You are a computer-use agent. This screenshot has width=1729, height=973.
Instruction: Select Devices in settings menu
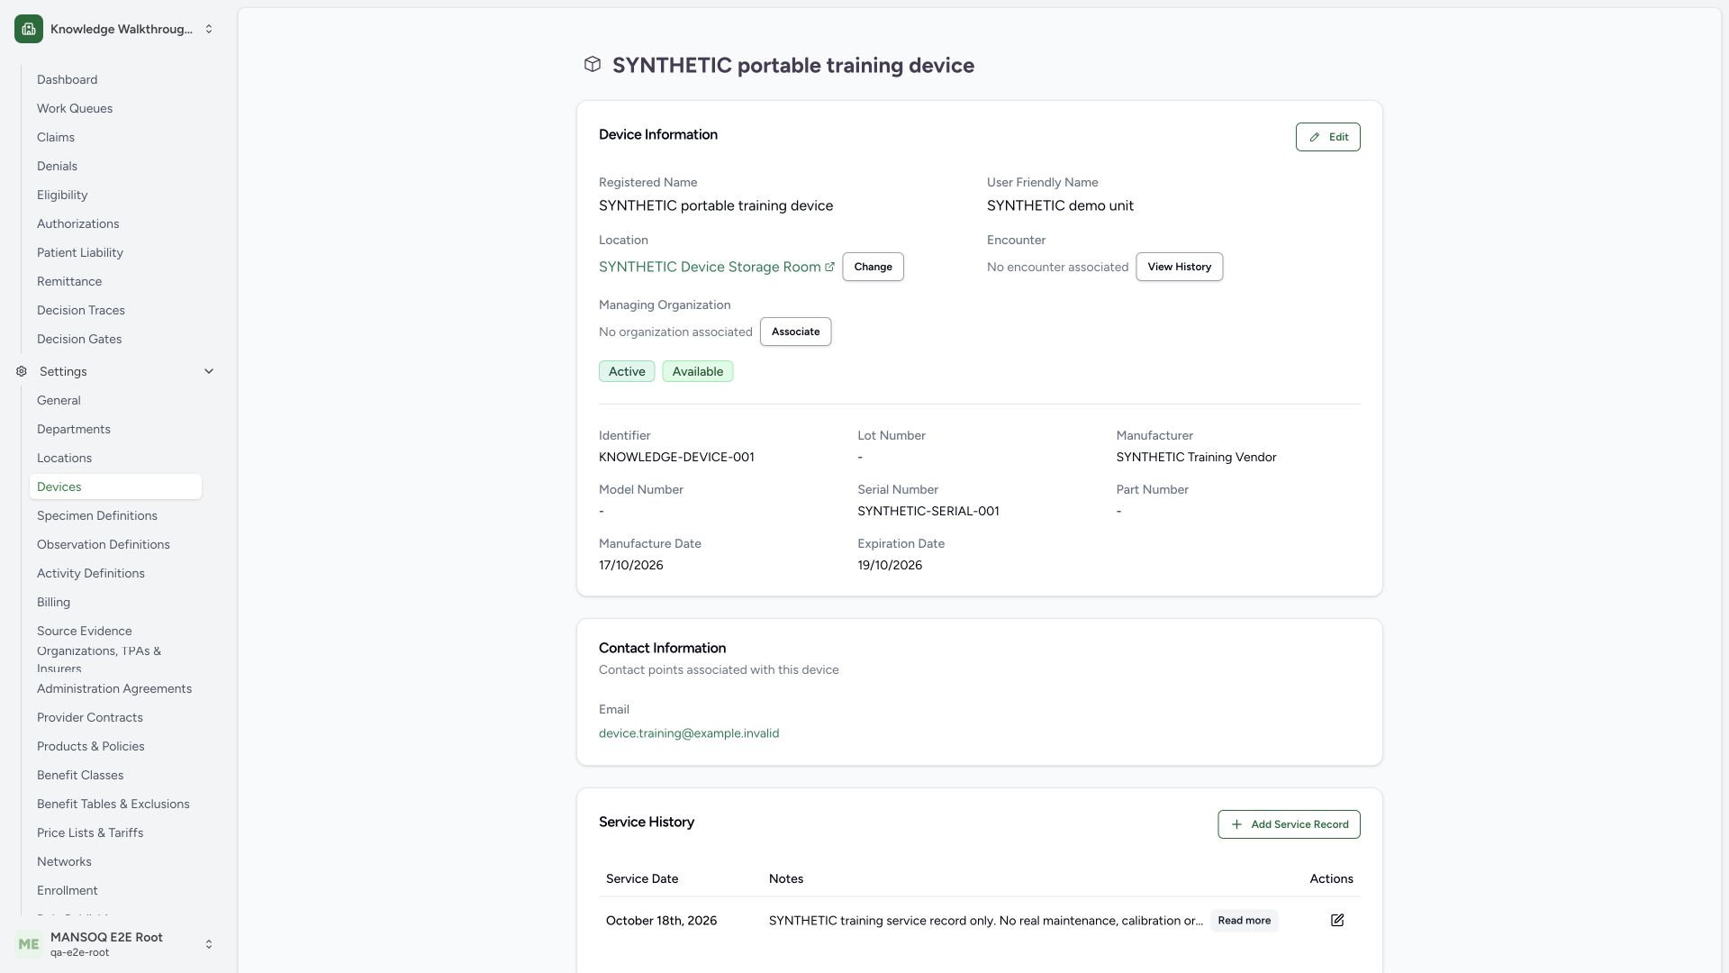(x=115, y=486)
